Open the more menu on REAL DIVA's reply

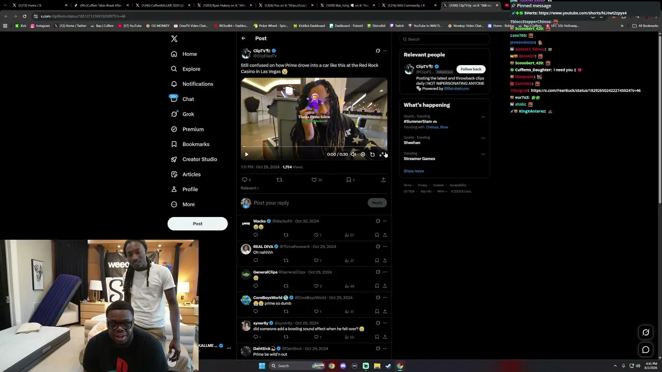pos(385,246)
